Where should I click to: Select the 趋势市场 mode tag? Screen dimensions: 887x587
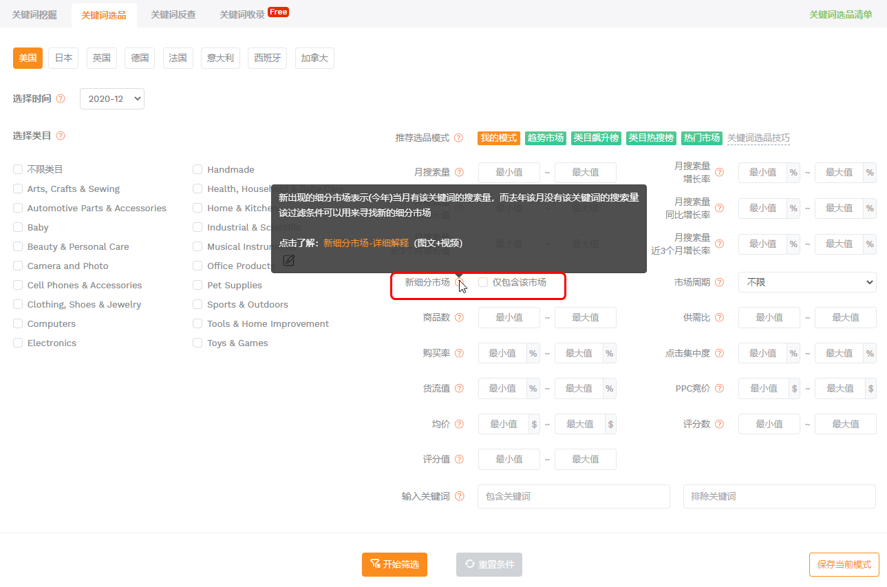tap(546, 138)
